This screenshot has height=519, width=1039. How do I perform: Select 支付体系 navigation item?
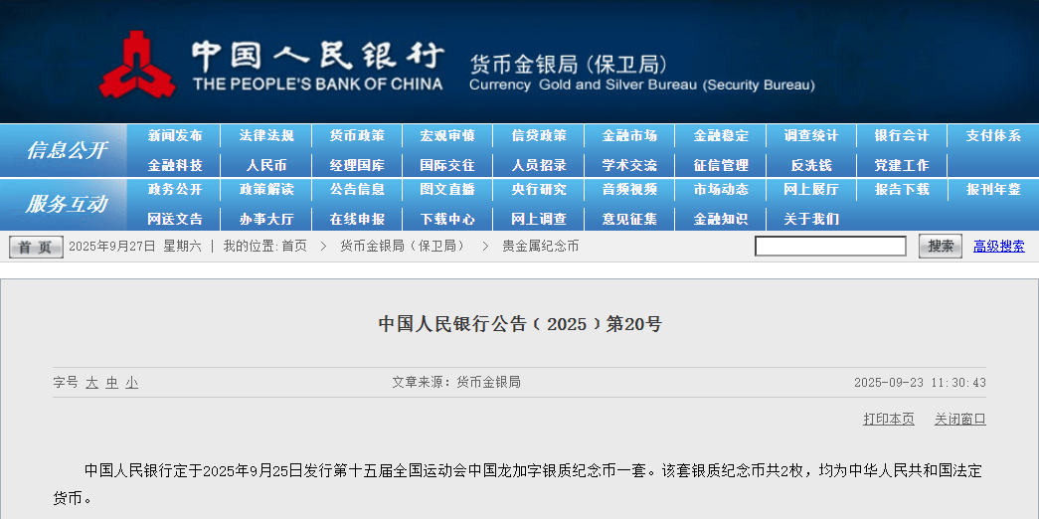tap(993, 136)
